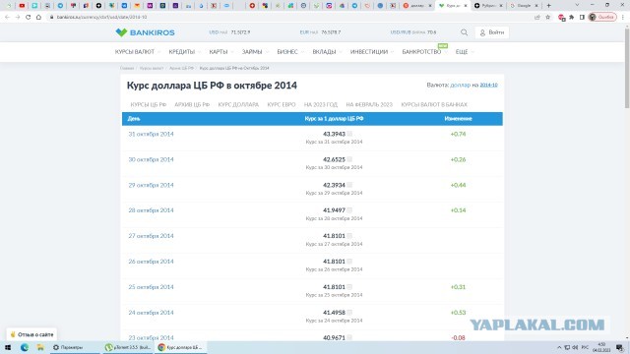The image size is (630, 354).
Task: Click the small icon beside rate 42.3934
Action: pyautogui.click(x=349, y=185)
